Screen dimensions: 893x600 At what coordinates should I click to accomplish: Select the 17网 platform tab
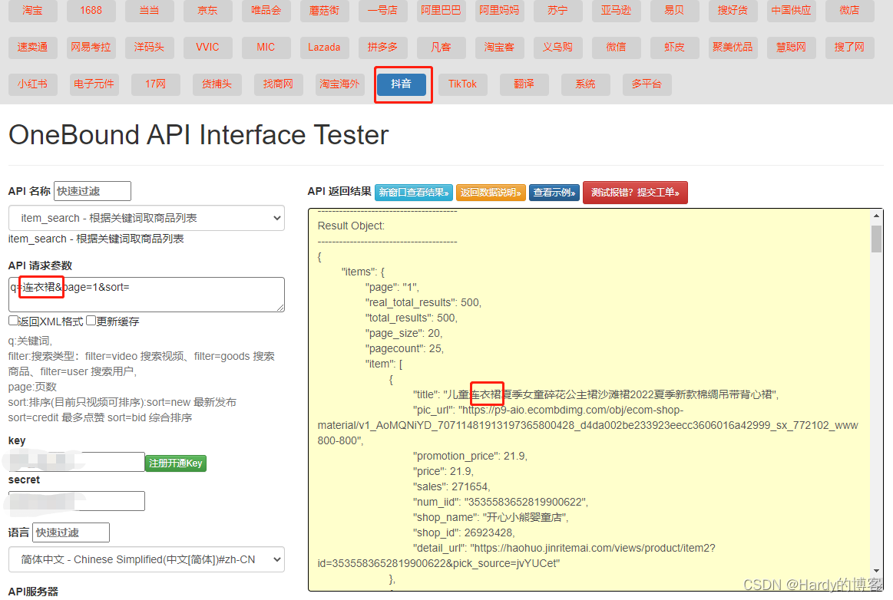155,84
